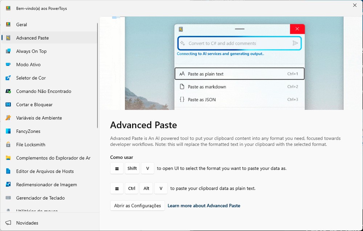
Task: Click the Cortar e Bloquear icon
Action: tap(8, 104)
